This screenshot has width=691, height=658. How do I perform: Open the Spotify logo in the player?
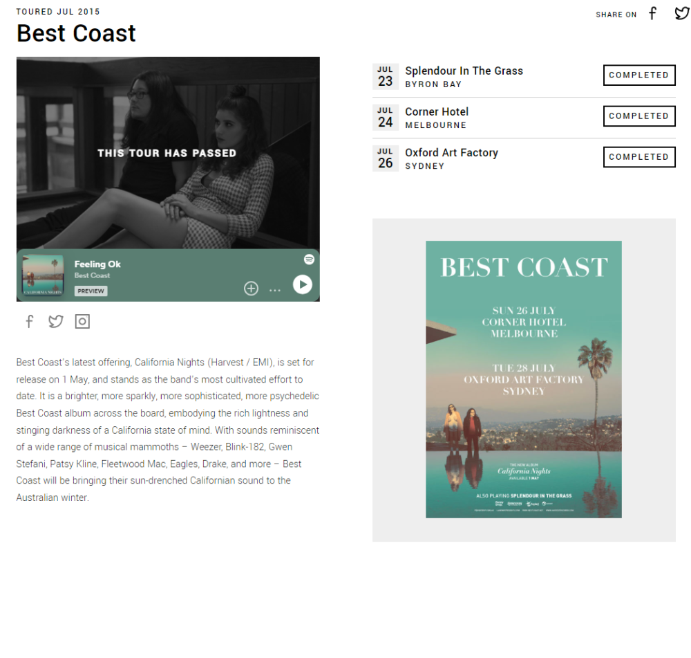pyautogui.click(x=310, y=259)
